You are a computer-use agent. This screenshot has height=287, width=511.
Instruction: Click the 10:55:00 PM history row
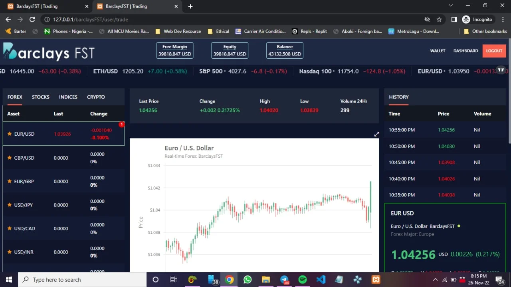tap(445, 130)
